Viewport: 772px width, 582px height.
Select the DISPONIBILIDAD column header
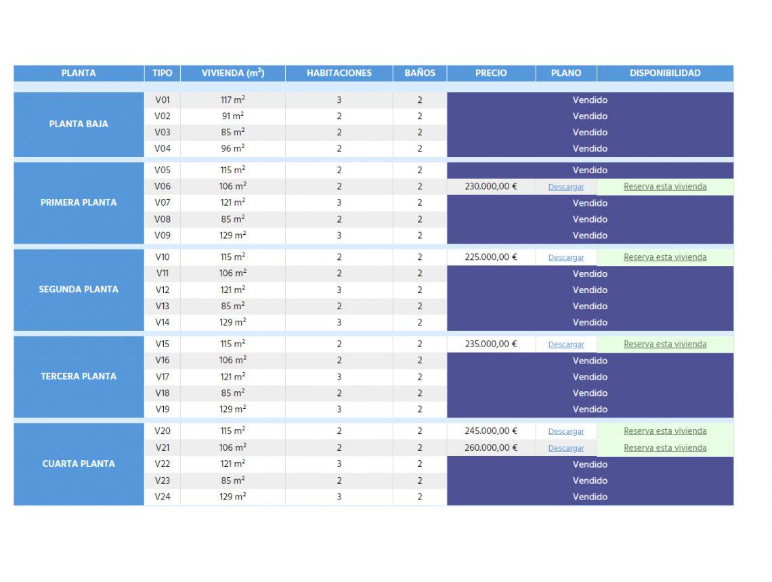click(665, 73)
